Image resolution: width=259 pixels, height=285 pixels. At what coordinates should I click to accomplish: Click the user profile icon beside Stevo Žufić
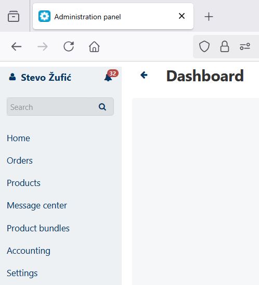point(12,77)
